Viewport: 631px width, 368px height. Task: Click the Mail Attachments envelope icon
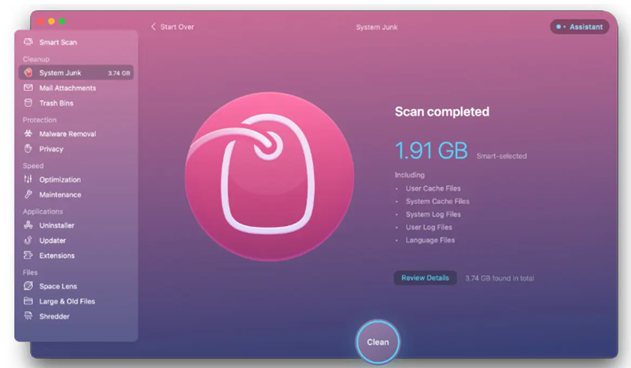pos(28,88)
